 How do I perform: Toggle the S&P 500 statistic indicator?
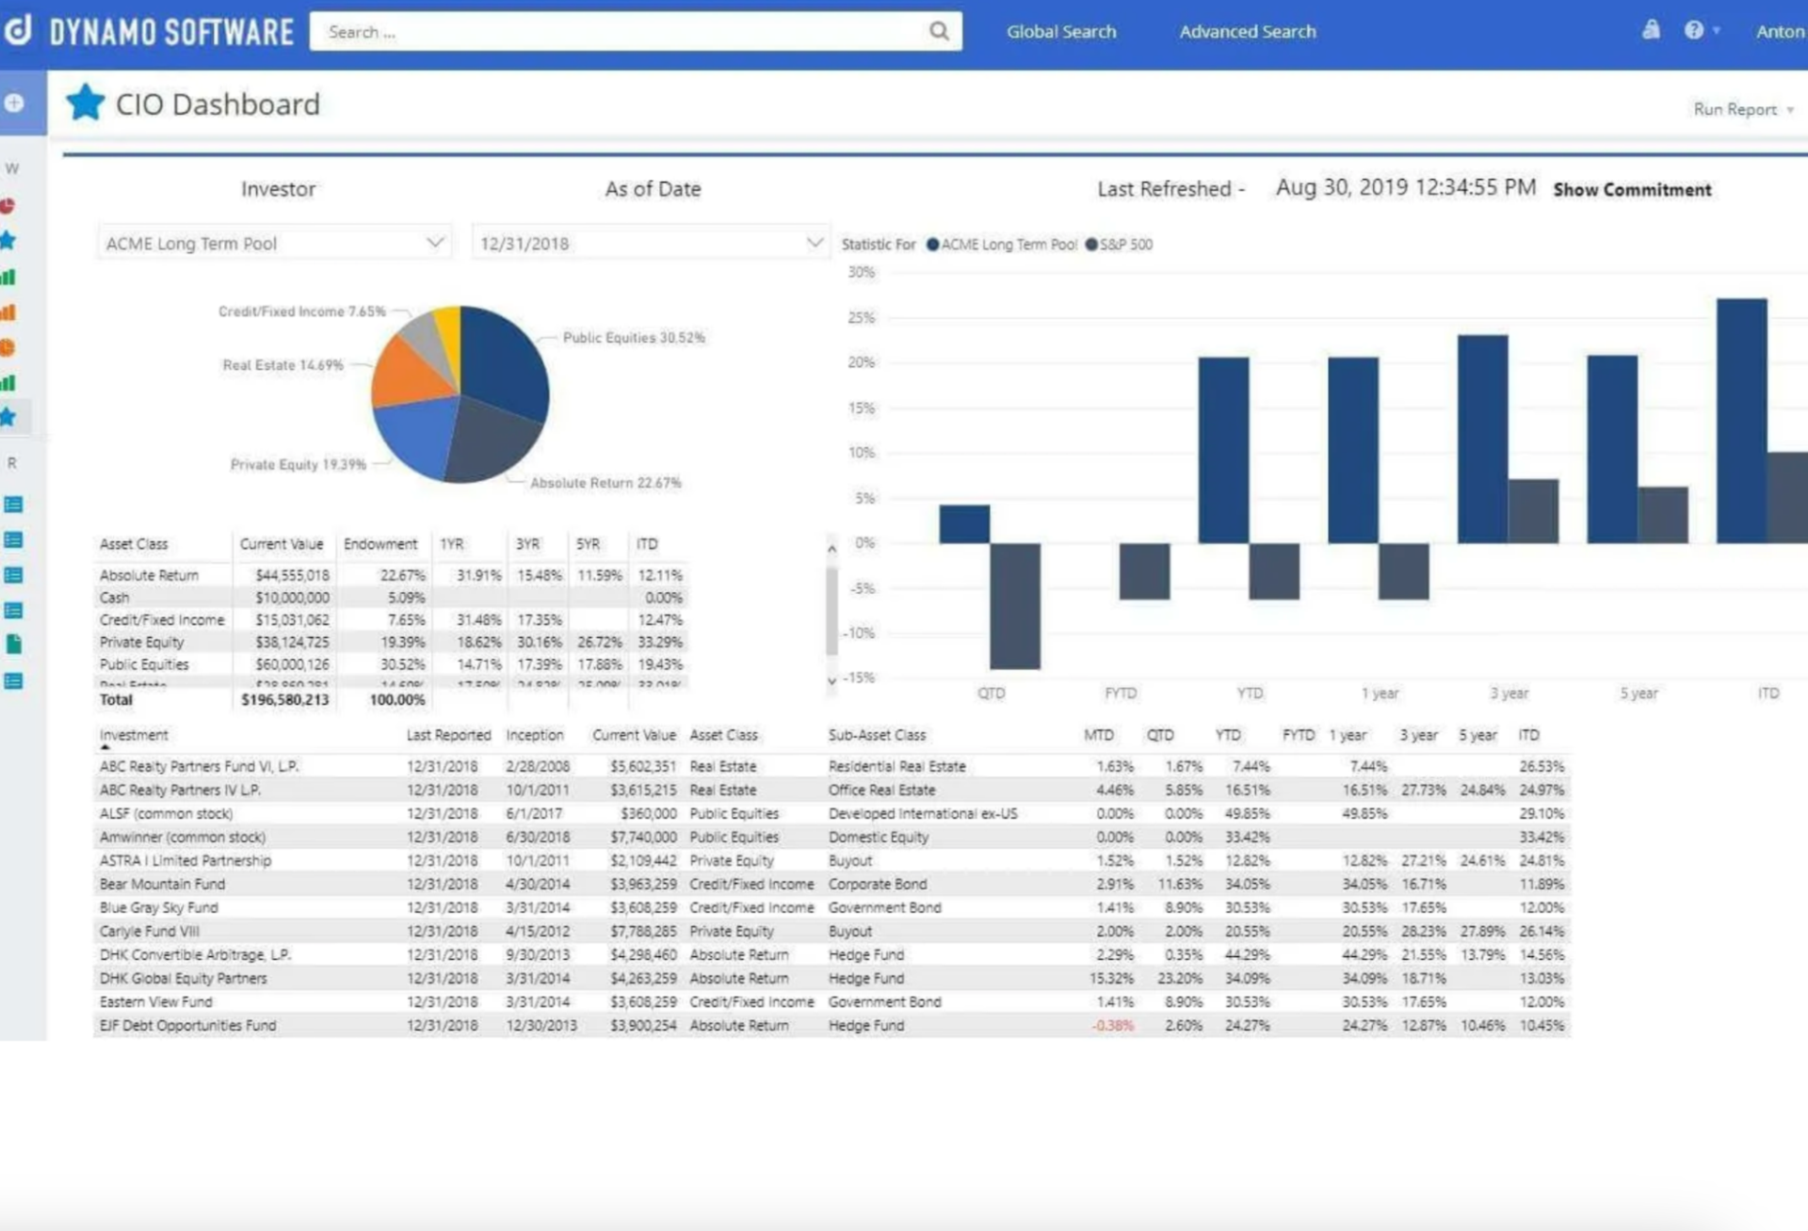pos(1090,244)
